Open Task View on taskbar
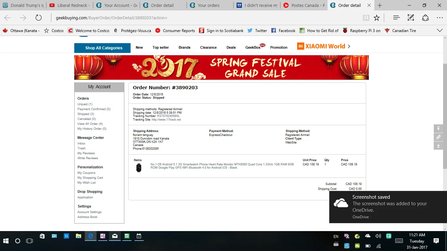Image resolution: width=447 pixels, height=251 pixels. (29, 241)
